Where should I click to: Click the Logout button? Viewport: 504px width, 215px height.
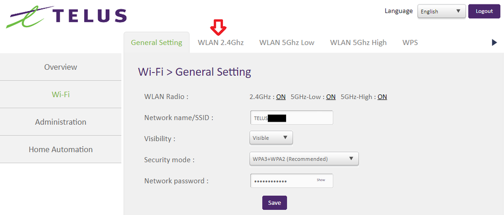coord(484,12)
